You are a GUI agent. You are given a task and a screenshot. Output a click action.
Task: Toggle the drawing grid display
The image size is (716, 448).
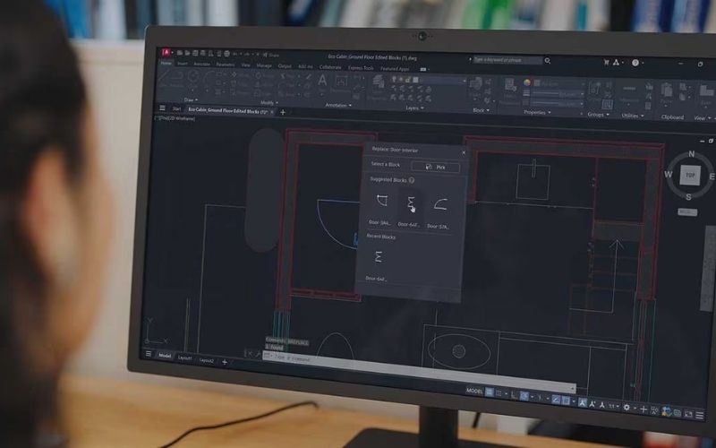tap(490, 392)
